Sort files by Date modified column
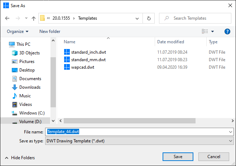This screenshot has height=166, width=236. pos(170,42)
